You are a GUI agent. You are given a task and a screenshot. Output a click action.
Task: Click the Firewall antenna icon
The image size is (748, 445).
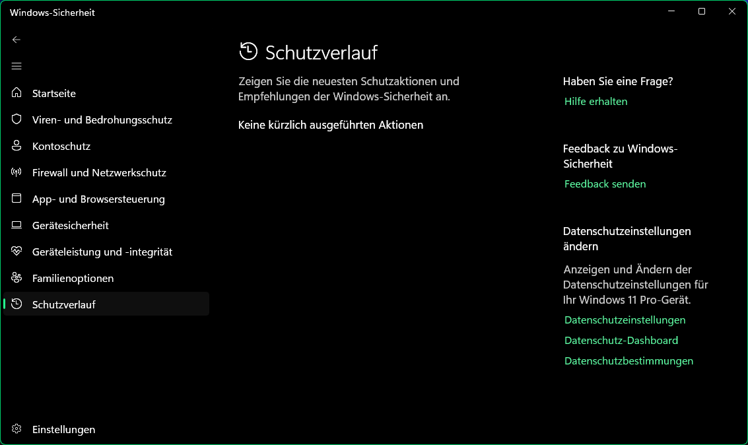tap(17, 172)
